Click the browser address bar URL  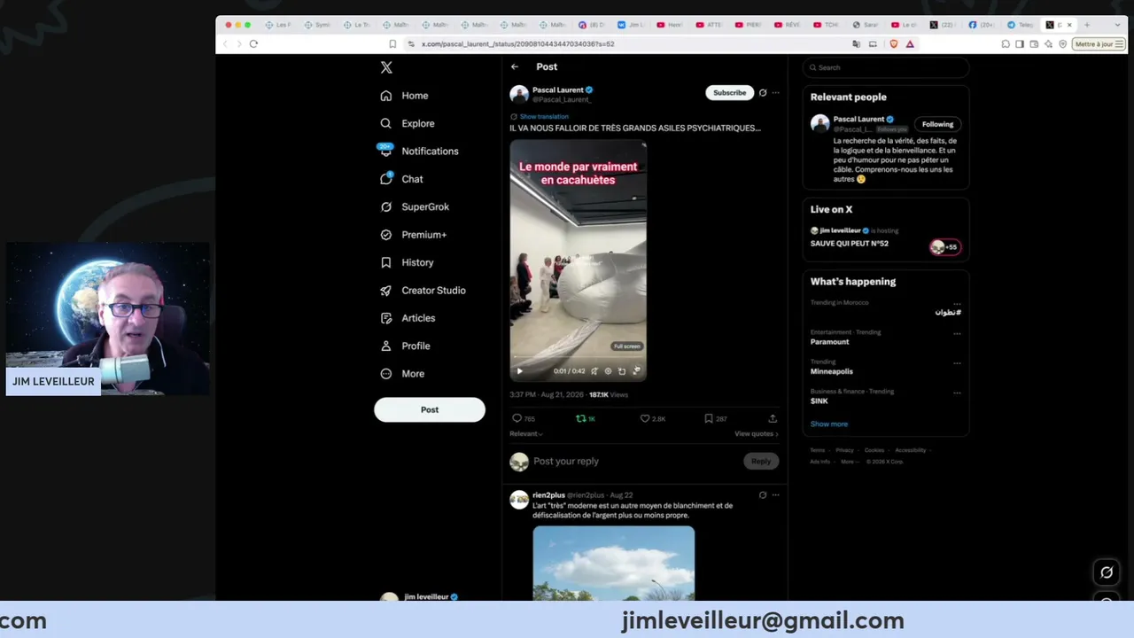518,43
